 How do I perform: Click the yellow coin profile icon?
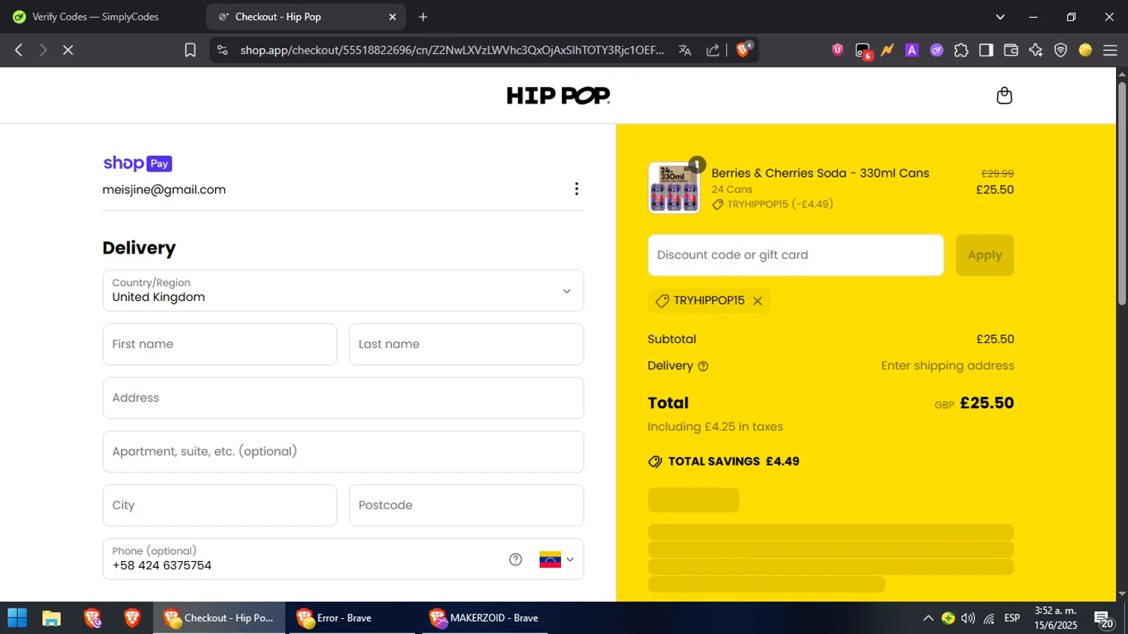[1085, 50]
